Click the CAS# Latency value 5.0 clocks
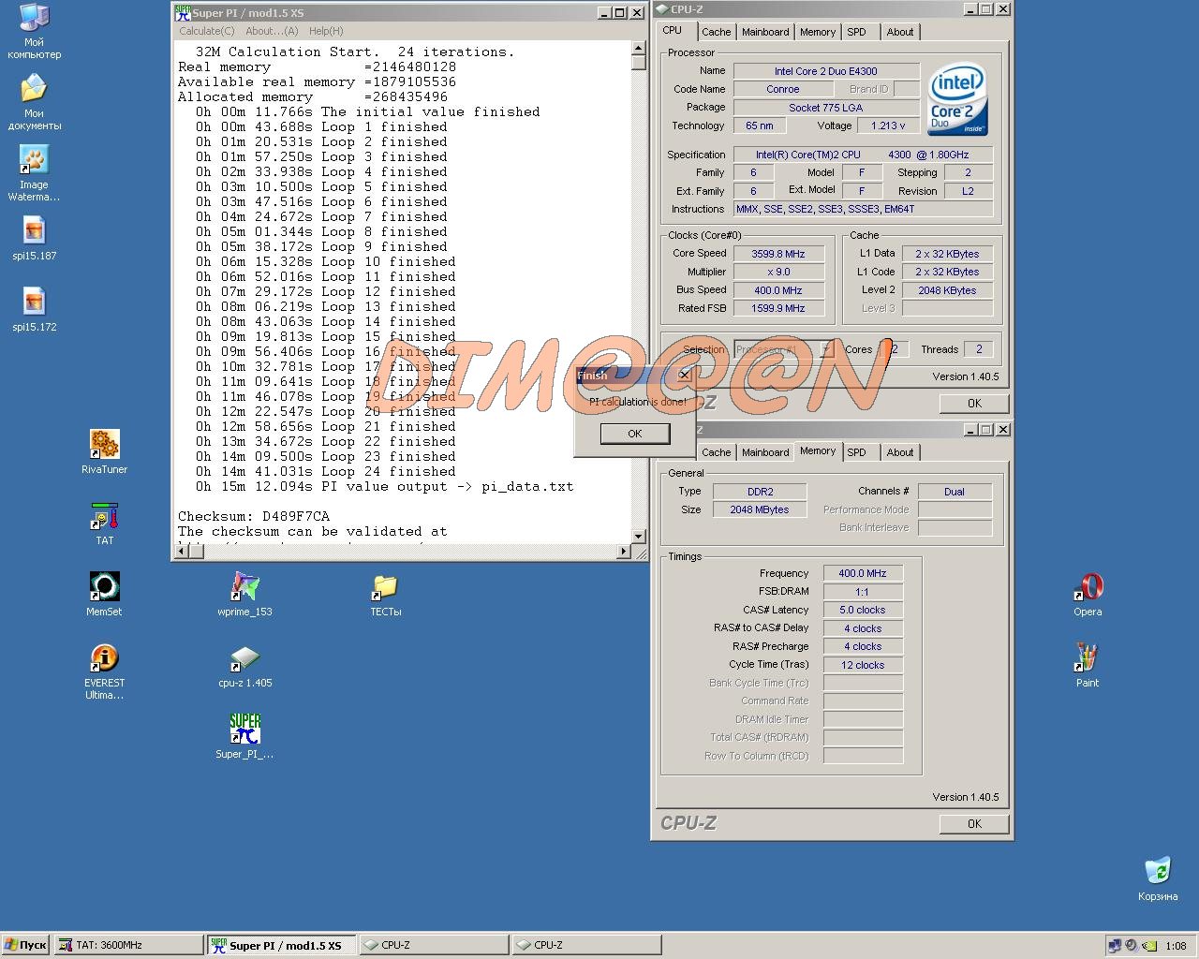The image size is (1199, 959). pyautogui.click(x=864, y=610)
